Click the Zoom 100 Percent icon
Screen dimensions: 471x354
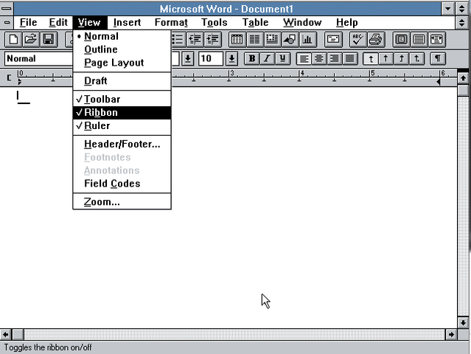coord(419,39)
